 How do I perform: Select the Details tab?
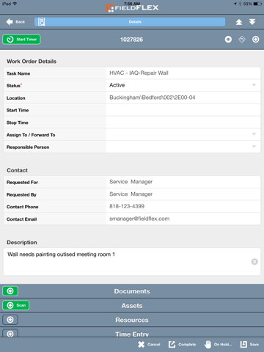130,22
